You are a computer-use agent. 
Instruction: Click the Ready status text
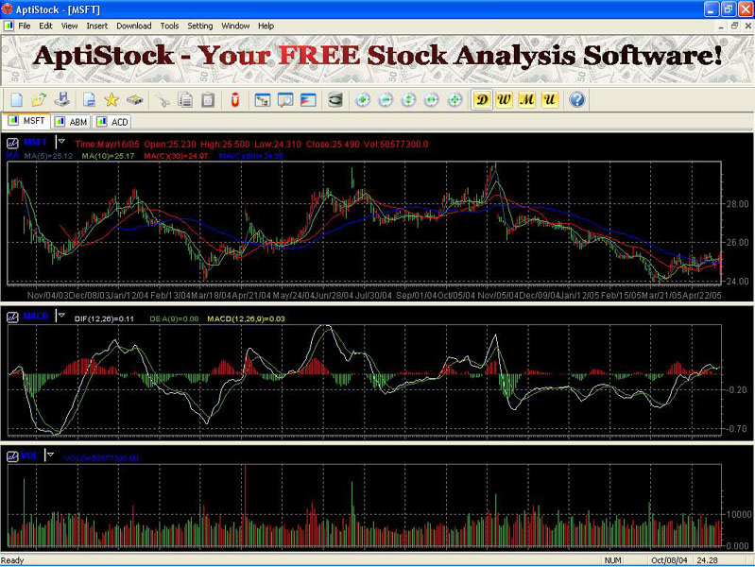pos(12,560)
